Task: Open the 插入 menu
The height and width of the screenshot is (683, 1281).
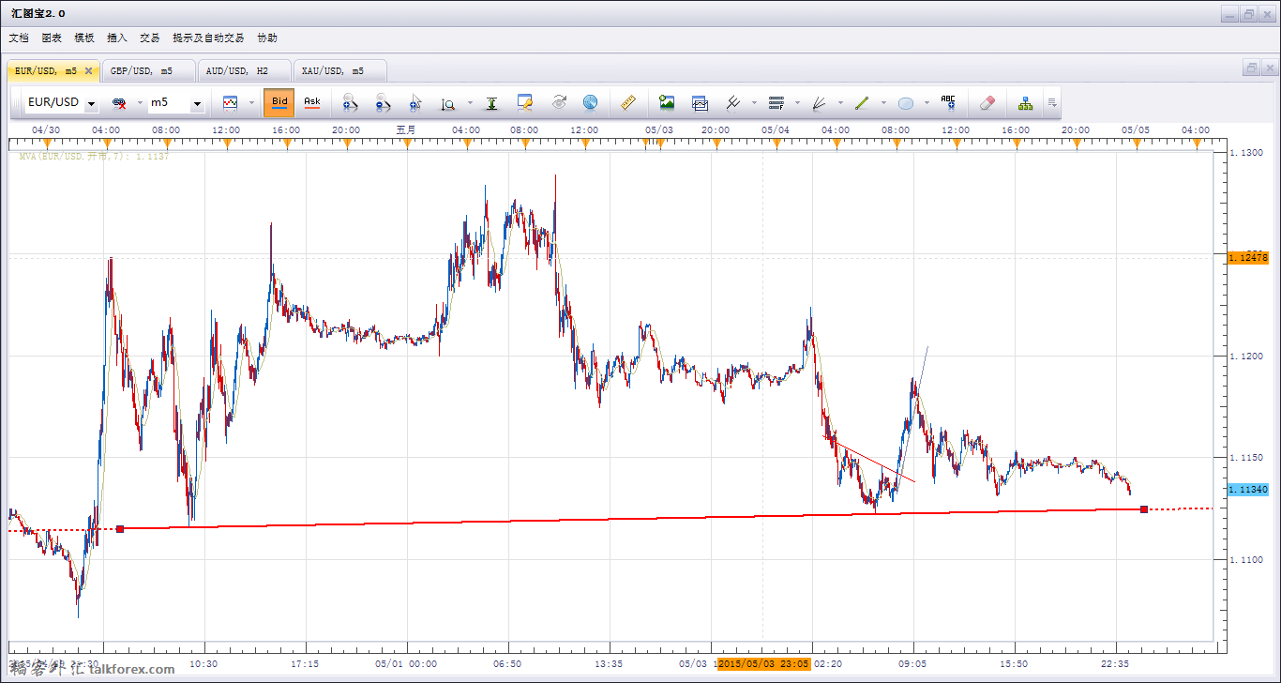Action: pos(117,38)
